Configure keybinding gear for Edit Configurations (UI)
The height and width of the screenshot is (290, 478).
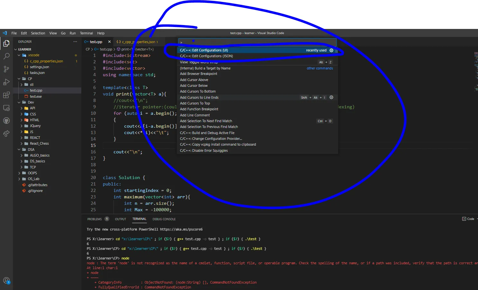[x=331, y=50]
